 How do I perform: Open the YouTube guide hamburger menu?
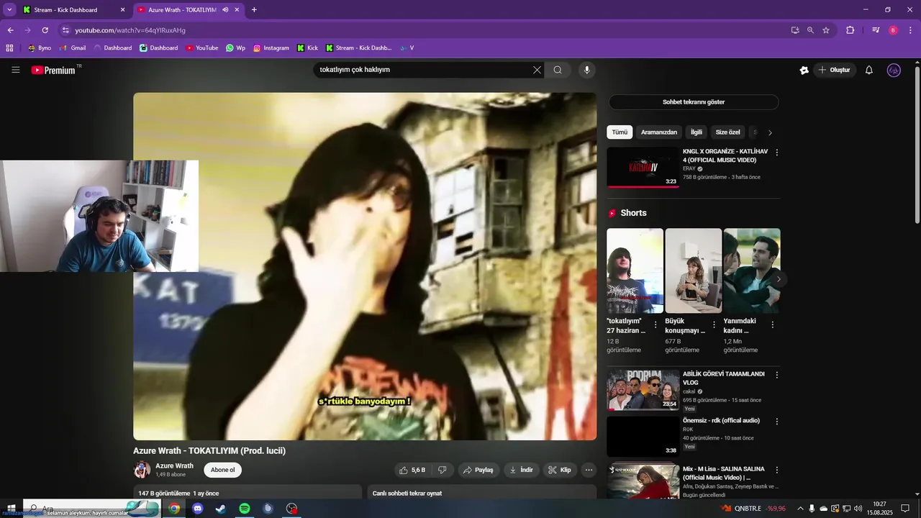tap(15, 70)
